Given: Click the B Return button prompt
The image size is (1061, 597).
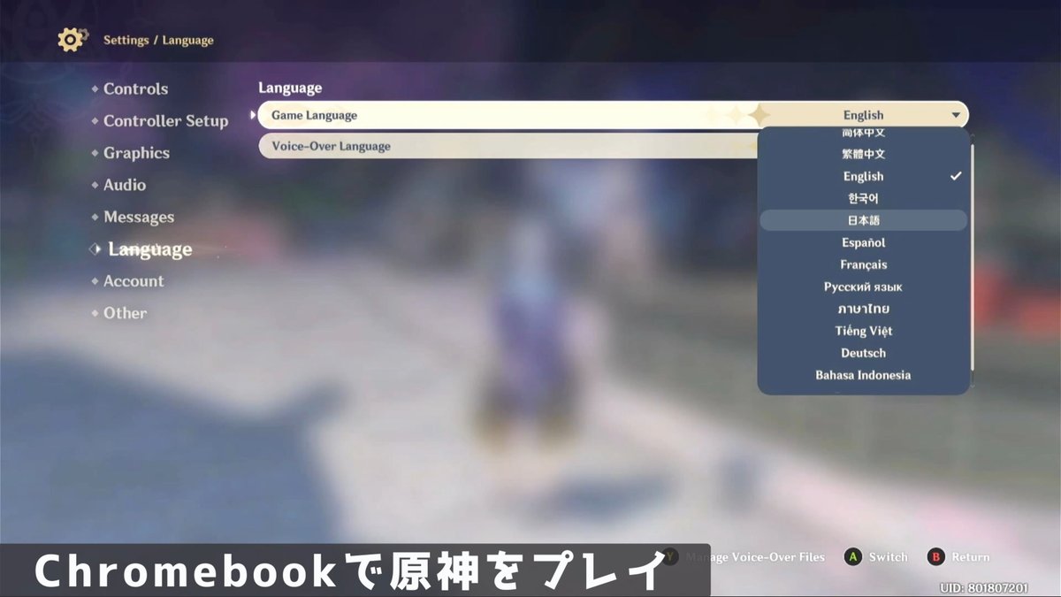Looking at the screenshot, I should (958, 557).
